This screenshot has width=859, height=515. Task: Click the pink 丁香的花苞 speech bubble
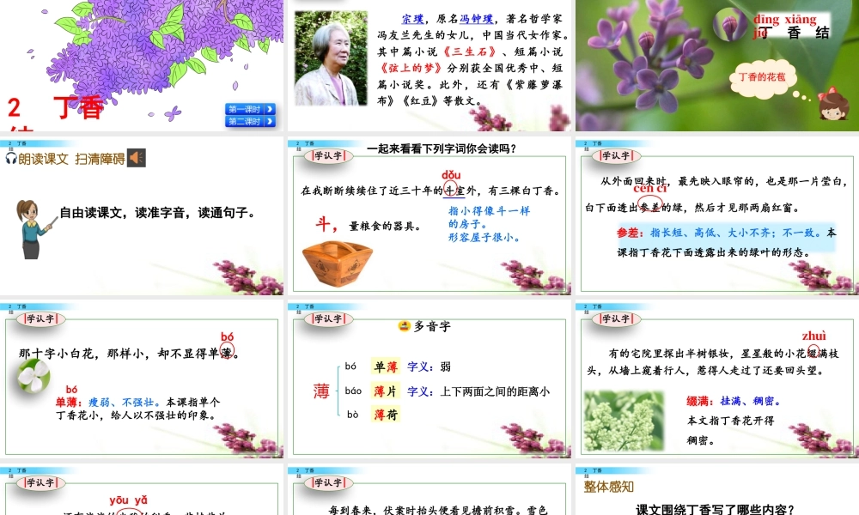761,78
